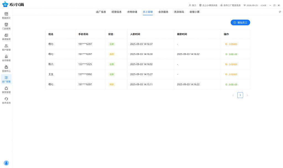Switch to 衣物存储 tab
This screenshot has width=283, height=168.
tap(132, 12)
